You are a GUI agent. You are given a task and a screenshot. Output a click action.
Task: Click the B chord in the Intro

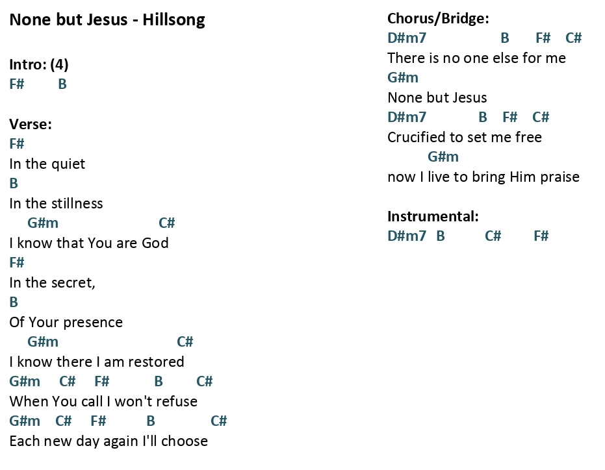(x=62, y=84)
